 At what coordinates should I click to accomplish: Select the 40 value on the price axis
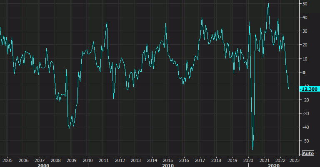pyautogui.click(x=305, y=18)
